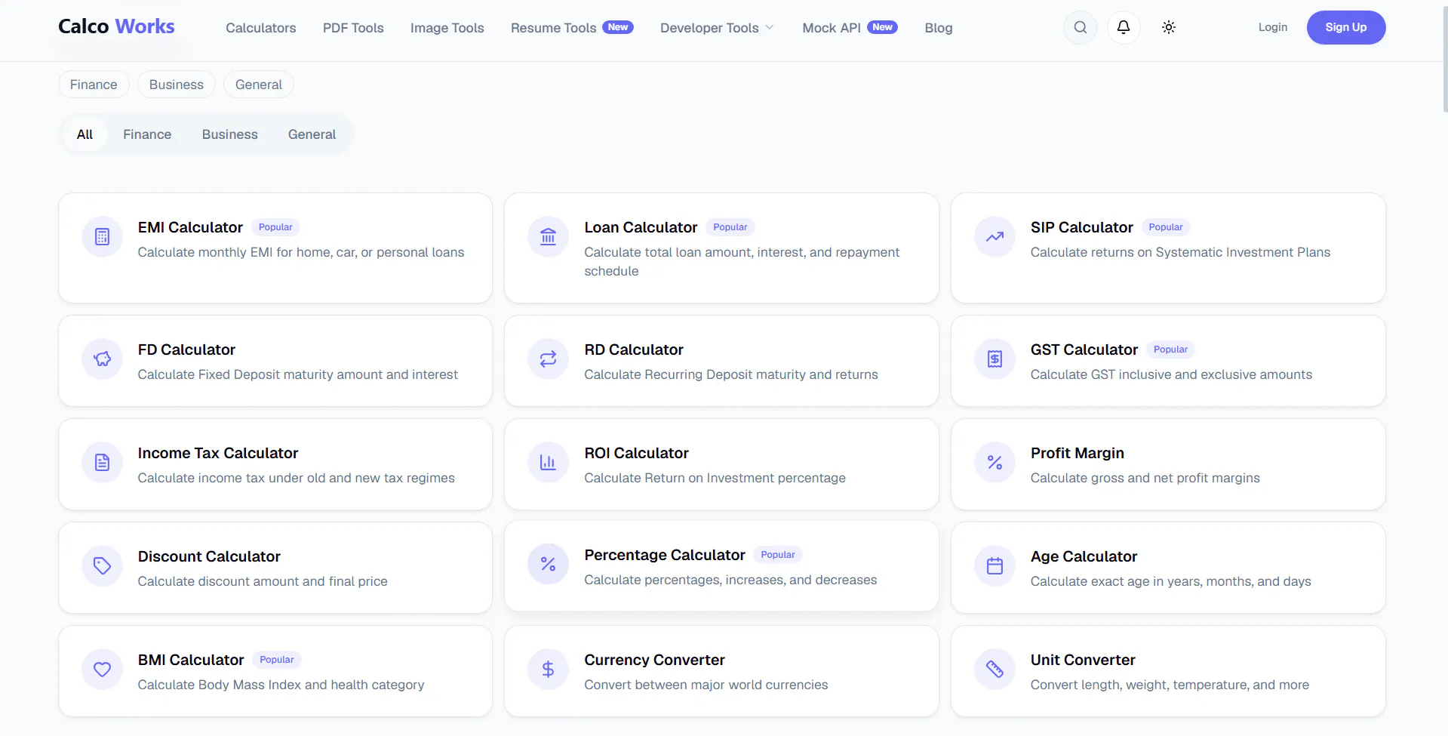Click the General pill chip at top

(x=259, y=85)
